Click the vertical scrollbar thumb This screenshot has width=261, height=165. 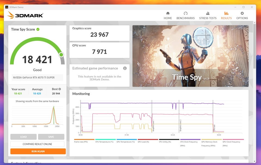tap(254, 46)
